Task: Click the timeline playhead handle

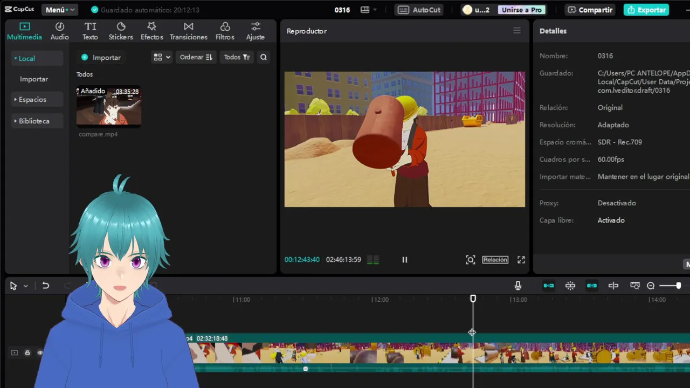Action: (x=473, y=299)
